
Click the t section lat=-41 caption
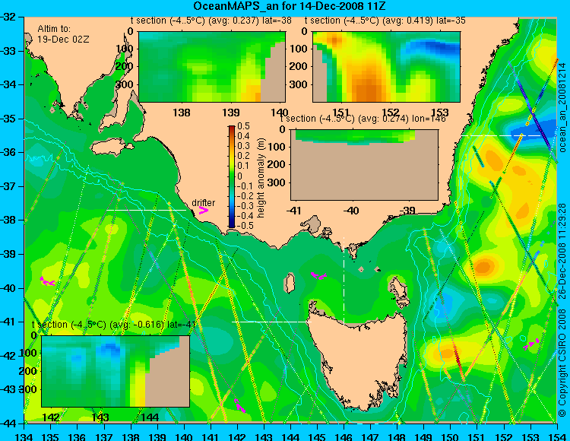point(114,325)
